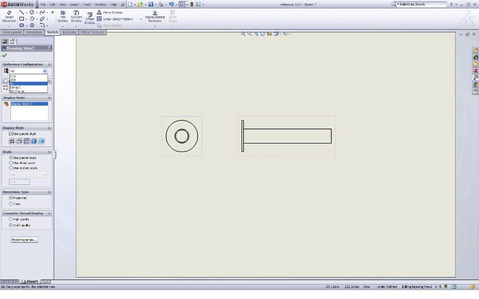Click the Zoom to Area icon

[249, 34]
